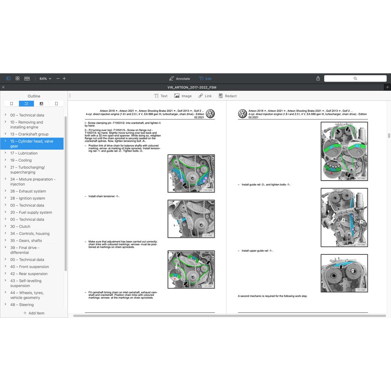The height and width of the screenshot is (391, 391).
Task: Switch to Edit mode
Action: point(205,79)
